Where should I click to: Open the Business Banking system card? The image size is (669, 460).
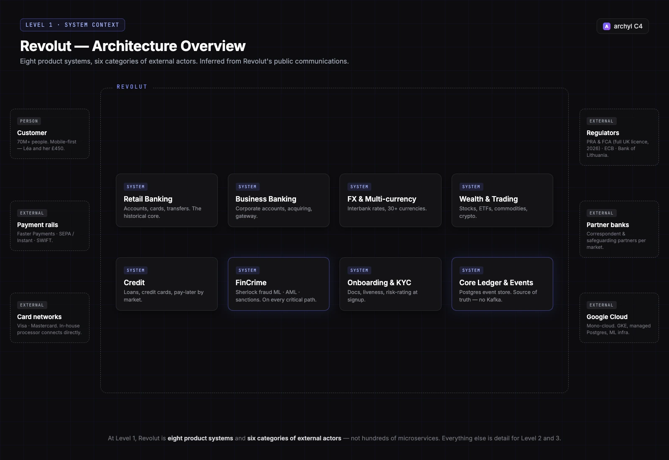pos(278,200)
